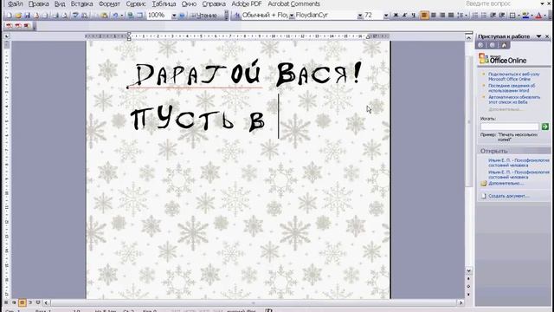Close the task pane with X
The image size is (554, 312).
coord(547,36)
